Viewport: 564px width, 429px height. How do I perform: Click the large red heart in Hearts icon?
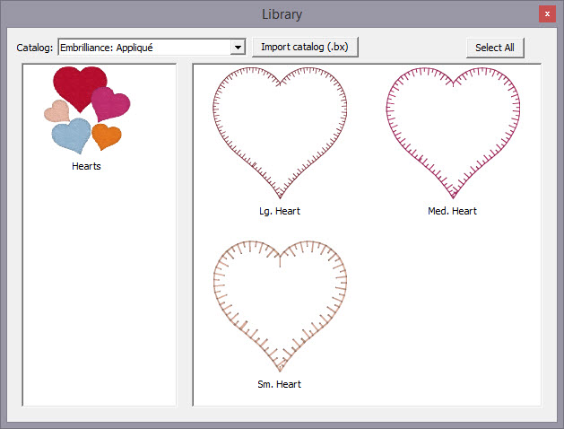pos(76,87)
